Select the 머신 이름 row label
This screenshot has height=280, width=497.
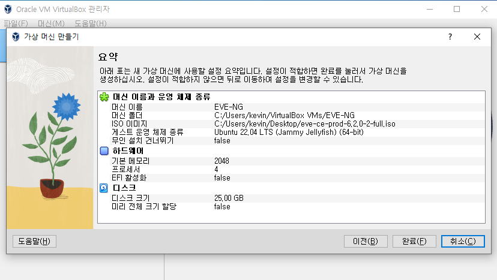click(x=127, y=107)
